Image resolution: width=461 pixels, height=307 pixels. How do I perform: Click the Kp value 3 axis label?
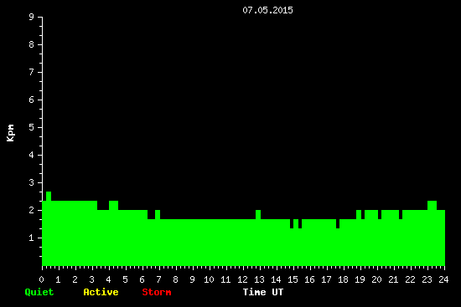tap(32, 182)
